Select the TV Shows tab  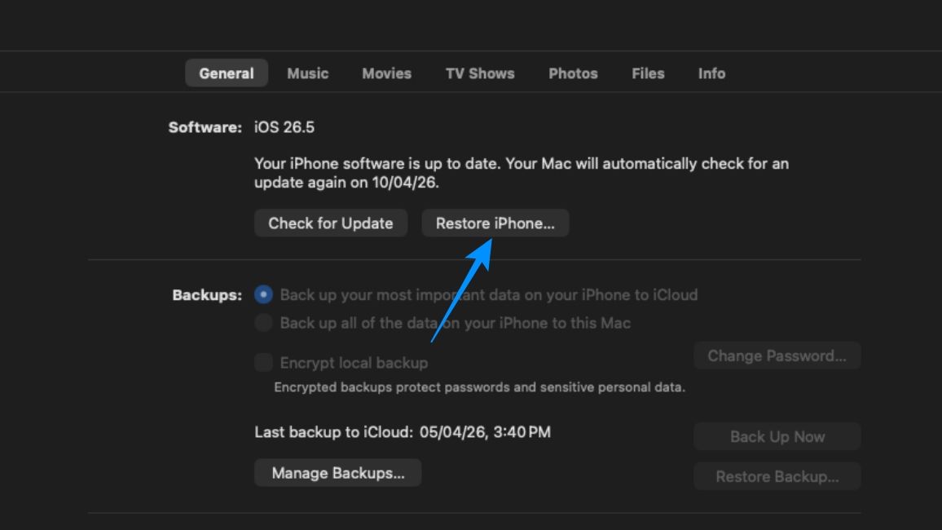click(480, 73)
